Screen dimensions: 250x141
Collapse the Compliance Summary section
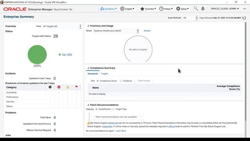88,68
